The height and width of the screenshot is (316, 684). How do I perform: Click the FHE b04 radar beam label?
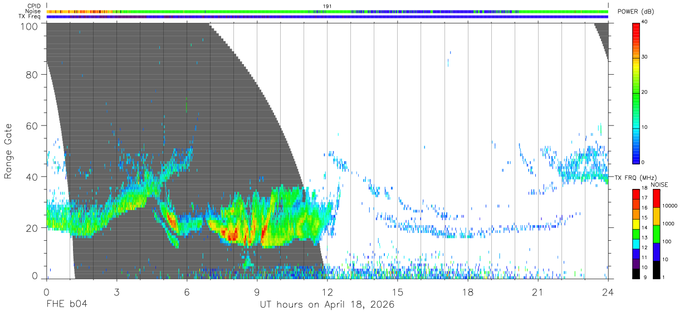[x=66, y=304]
